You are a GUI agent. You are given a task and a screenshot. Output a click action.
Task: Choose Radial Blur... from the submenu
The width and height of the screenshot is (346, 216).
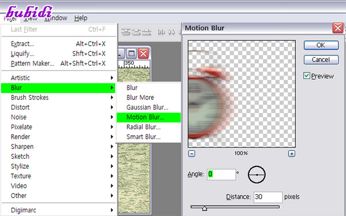point(149,127)
